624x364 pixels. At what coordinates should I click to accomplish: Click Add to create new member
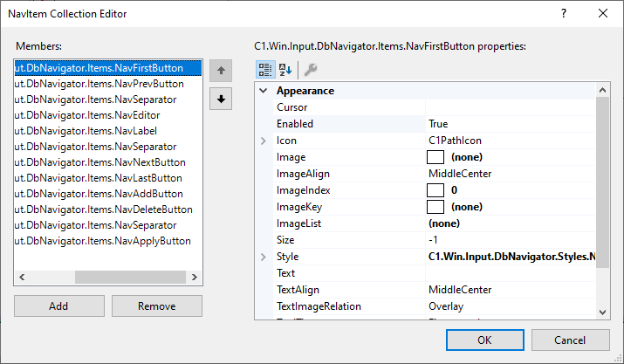coord(58,306)
